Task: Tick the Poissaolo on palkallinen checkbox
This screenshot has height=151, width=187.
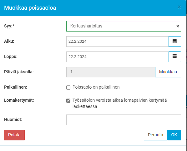Action: pyautogui.click(x=68, y=87)
